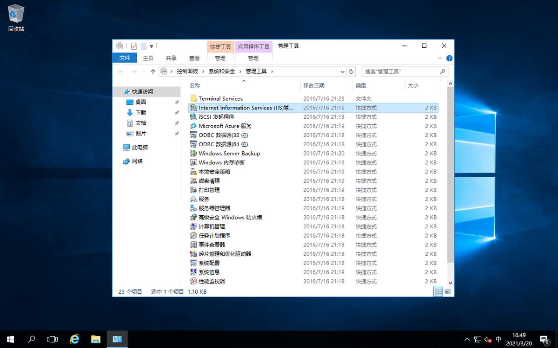This screenshot has width=558, height=348.
Task: Navigate to 控制面板 via breadcrumb
Action: point(187,71)
